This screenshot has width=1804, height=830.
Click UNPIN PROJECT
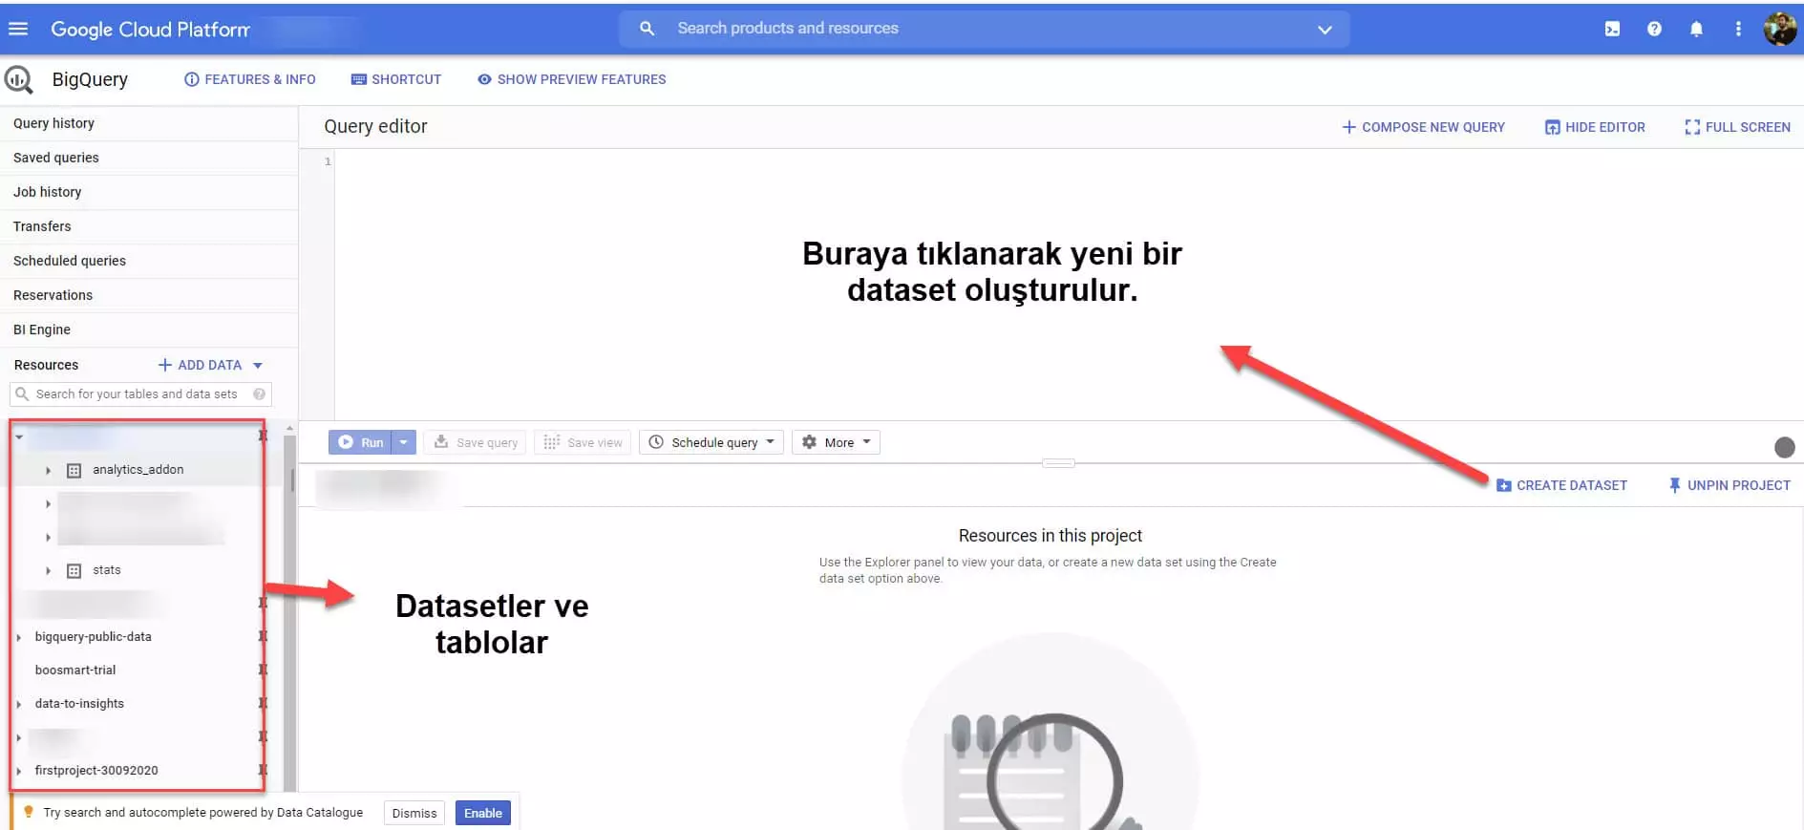coord(1729,485)
